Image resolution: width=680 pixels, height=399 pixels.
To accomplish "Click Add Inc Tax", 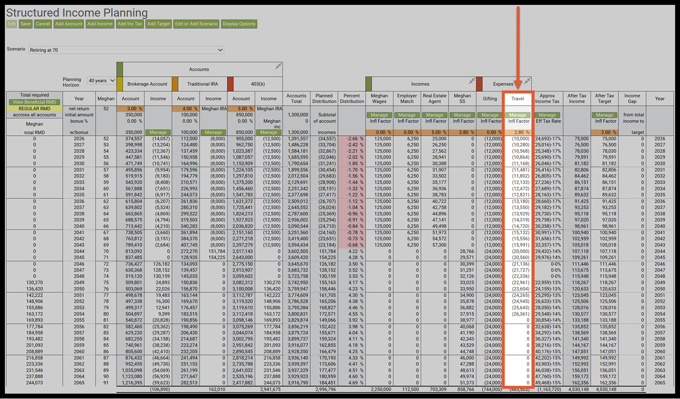I will click(x=130, y=24).
